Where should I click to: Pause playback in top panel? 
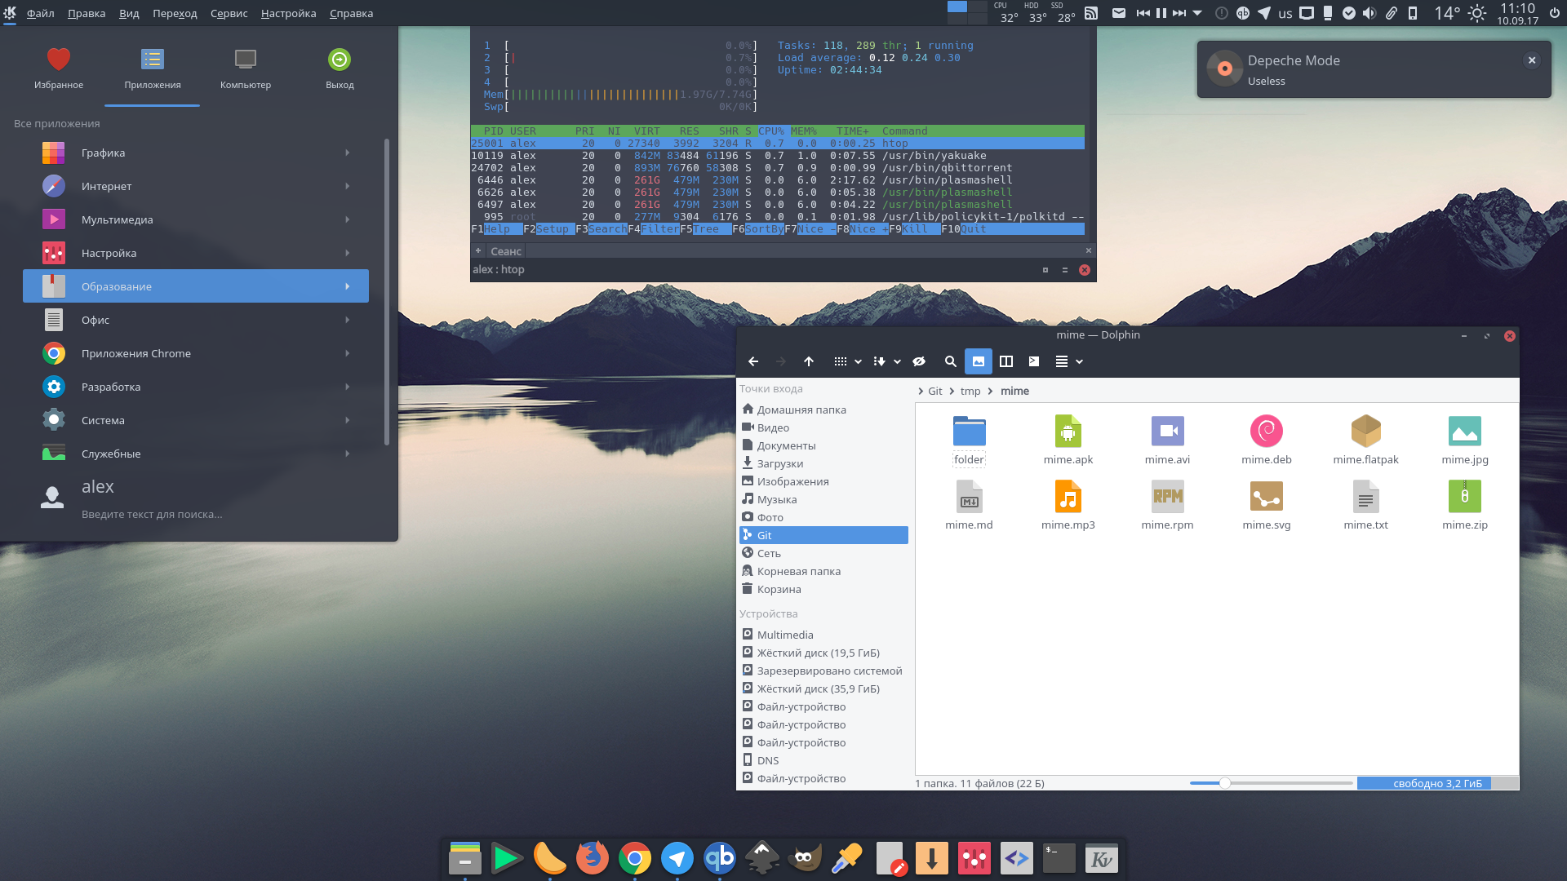click(x=1161, y=13)
